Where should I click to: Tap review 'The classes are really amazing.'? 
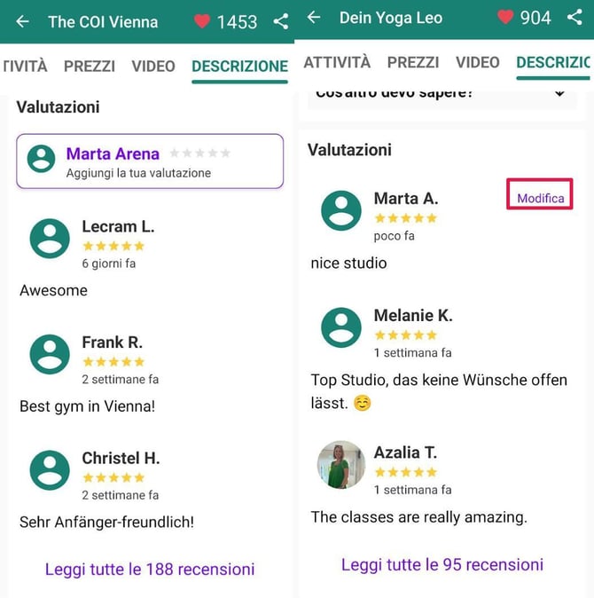(x=418, y=517)
